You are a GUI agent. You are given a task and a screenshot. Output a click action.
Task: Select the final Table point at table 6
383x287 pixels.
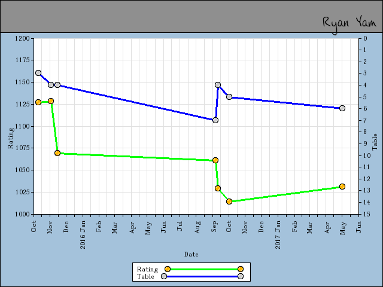coord(342,108)
